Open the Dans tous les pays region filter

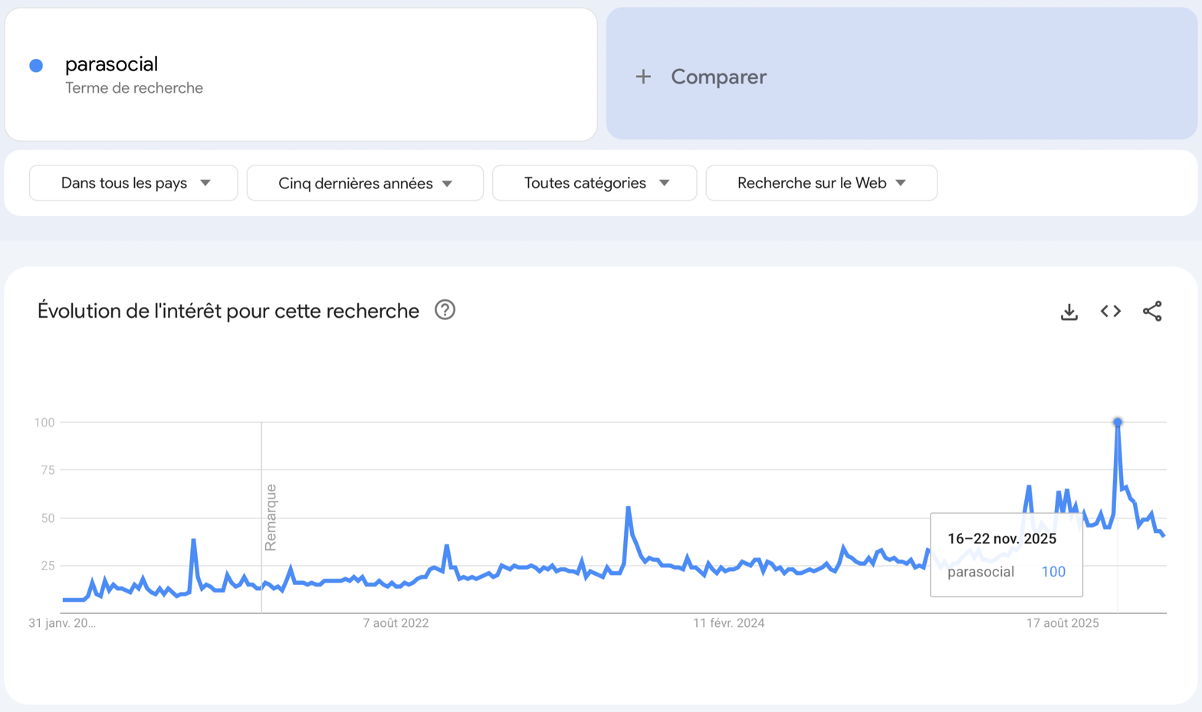(x=133, y=183)
